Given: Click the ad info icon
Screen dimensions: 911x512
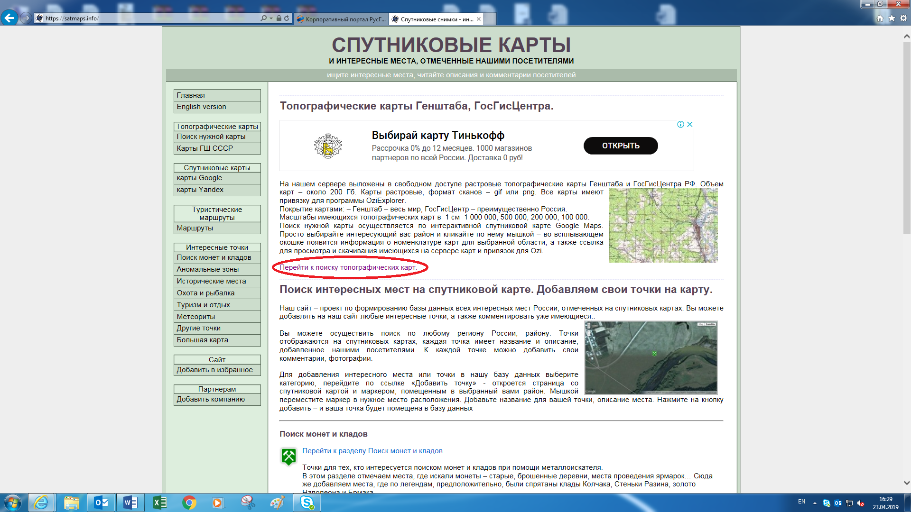Looking at the screenshot, I should click(680, 124).
